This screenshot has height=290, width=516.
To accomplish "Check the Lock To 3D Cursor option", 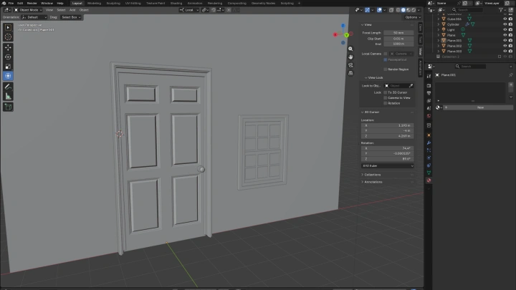I will [x=386, y=92].
